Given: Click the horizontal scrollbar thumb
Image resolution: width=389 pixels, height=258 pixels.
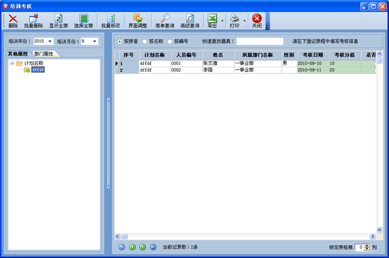Looking at the screenshot, I should (x=124, y=236).
